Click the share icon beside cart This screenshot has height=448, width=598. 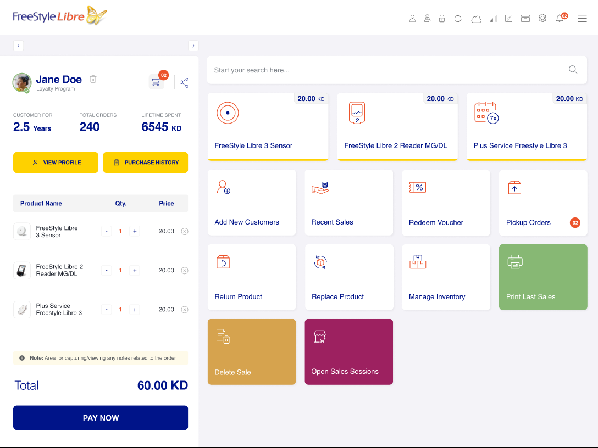coord(184,83)
